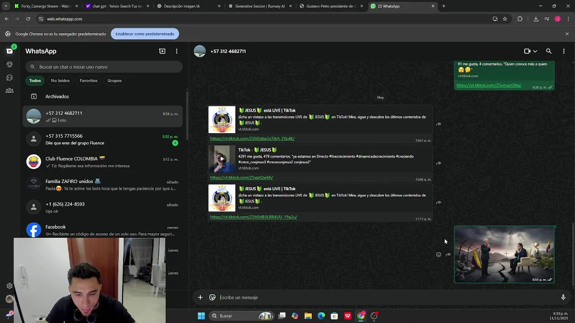This screenshot has height=323, width=575.
Task: Open a new browser tab
Action: (x=444, y=6)
